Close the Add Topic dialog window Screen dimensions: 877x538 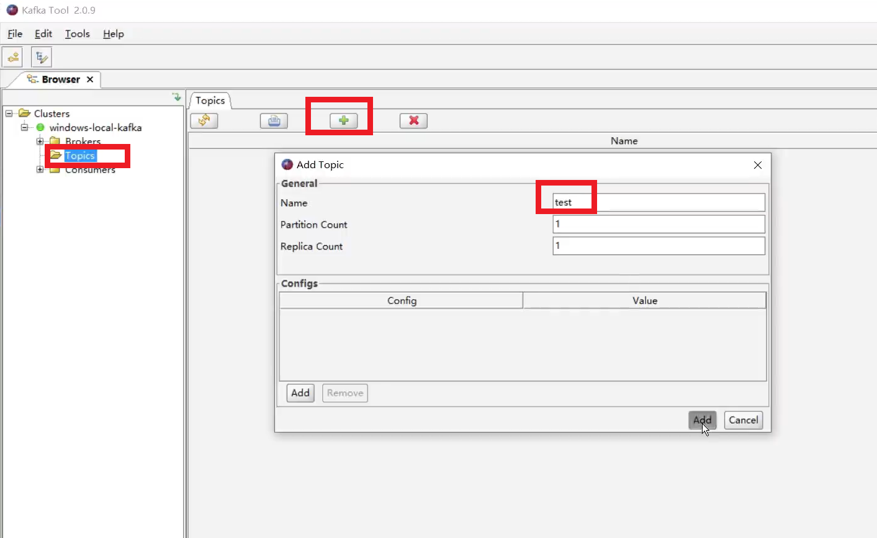(x=758, y=165)
